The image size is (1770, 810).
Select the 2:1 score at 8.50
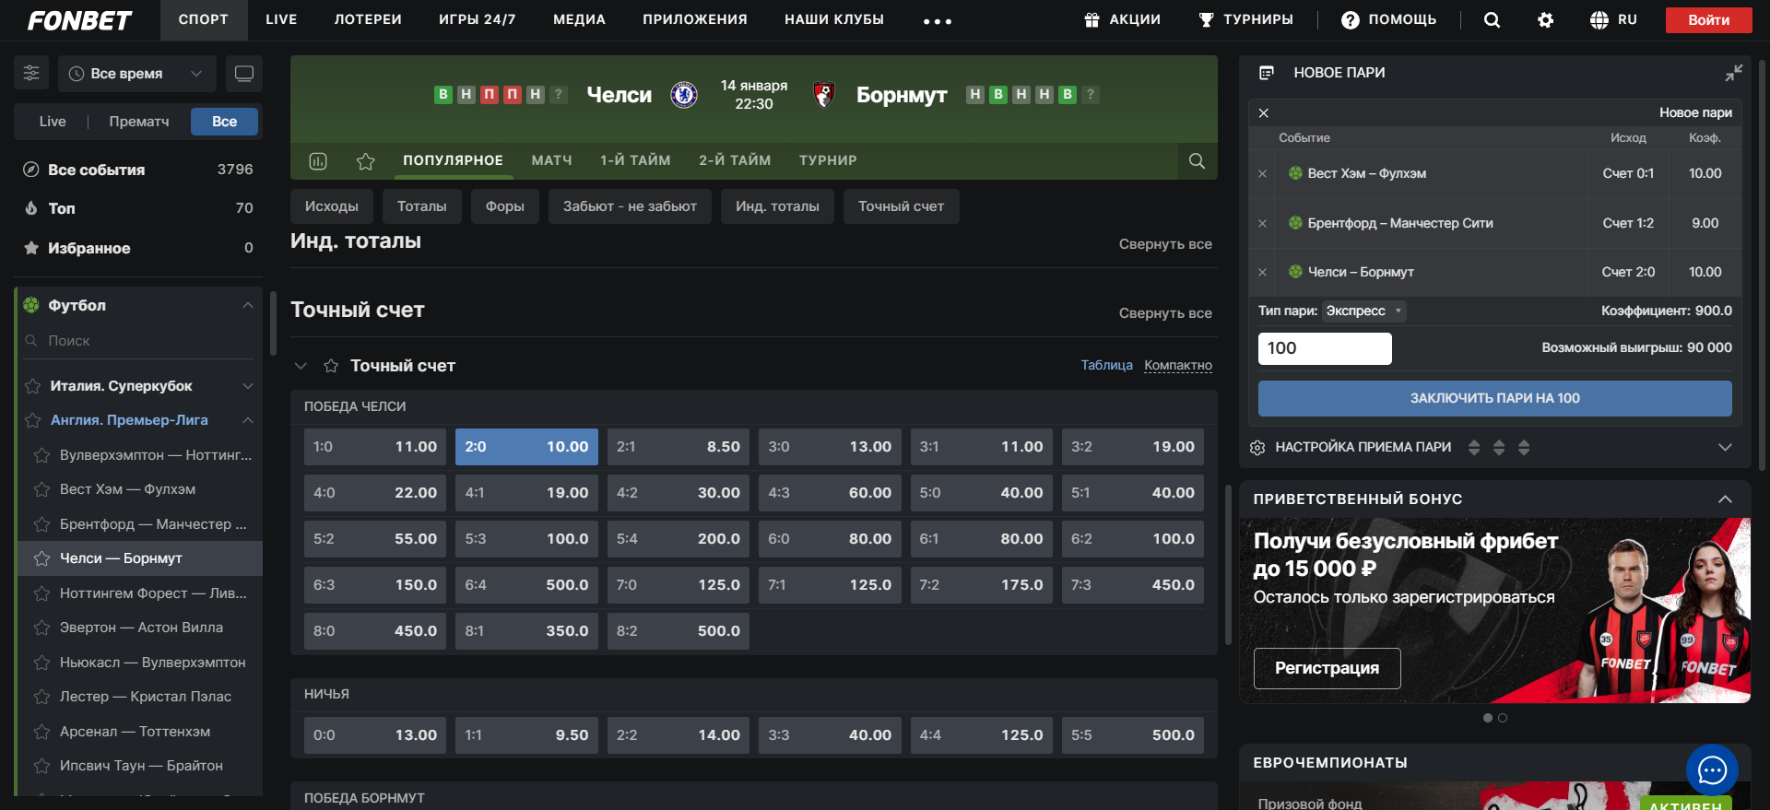point(678,447)
